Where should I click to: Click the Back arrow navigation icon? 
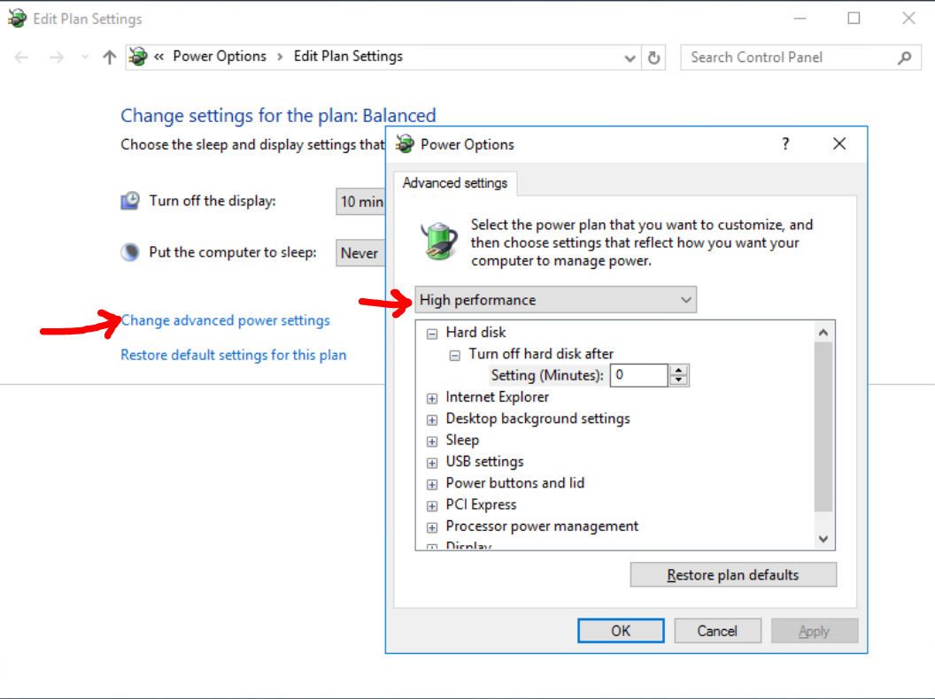pos(22,58)
